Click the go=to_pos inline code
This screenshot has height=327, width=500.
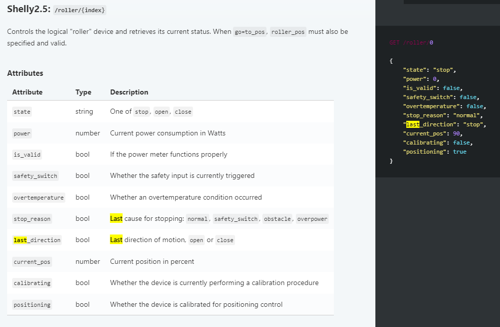(250, 32)
